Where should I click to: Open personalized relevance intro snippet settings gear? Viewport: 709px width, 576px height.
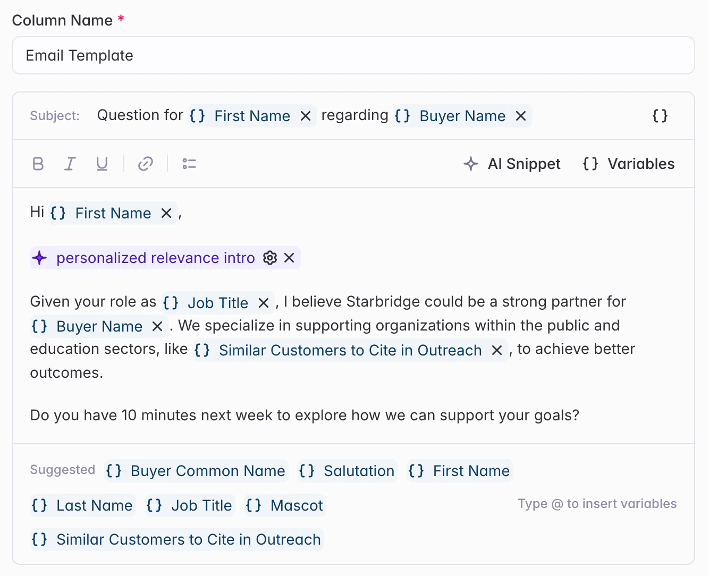pos(270,258)
